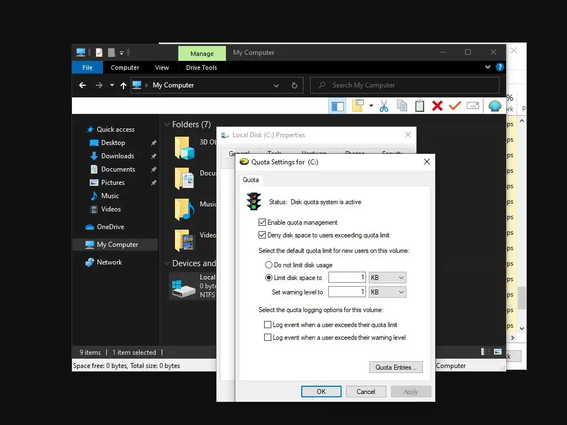This screenshot has height=425, width=567.
Task: Click the Limit disk space value field
Action: [x=347, y=278]
